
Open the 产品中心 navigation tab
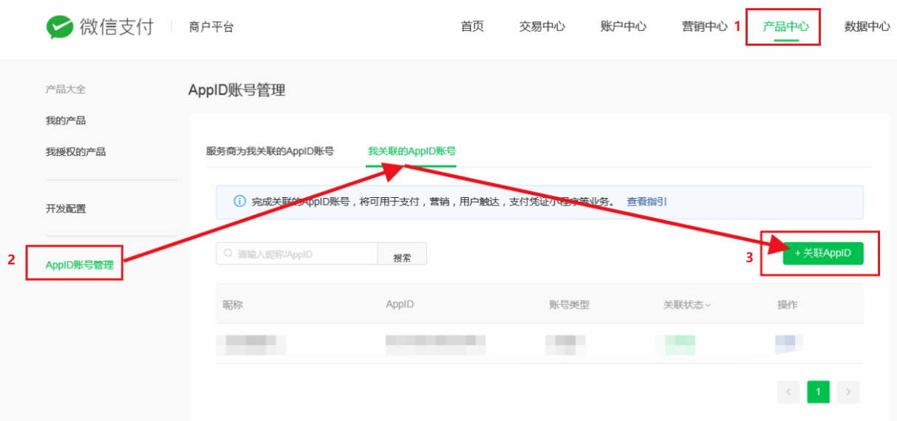click(786, 27)
